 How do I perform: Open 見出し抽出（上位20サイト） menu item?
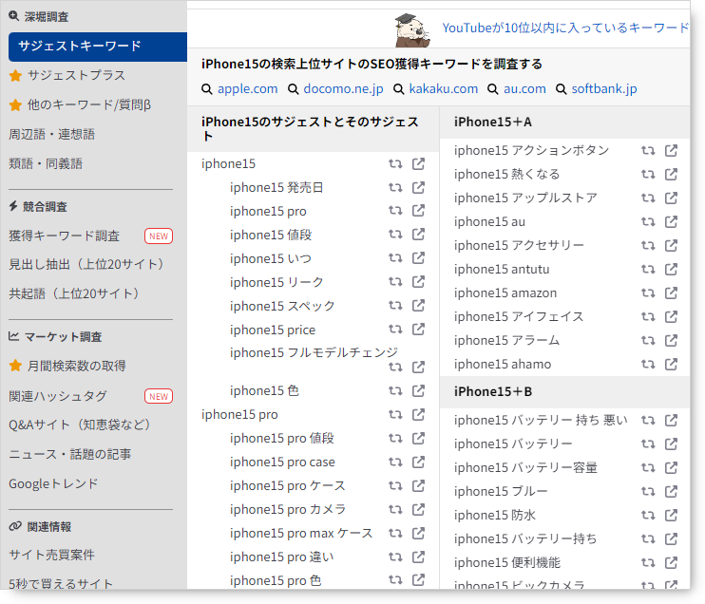pyautogui.click(x=86, y=264)
